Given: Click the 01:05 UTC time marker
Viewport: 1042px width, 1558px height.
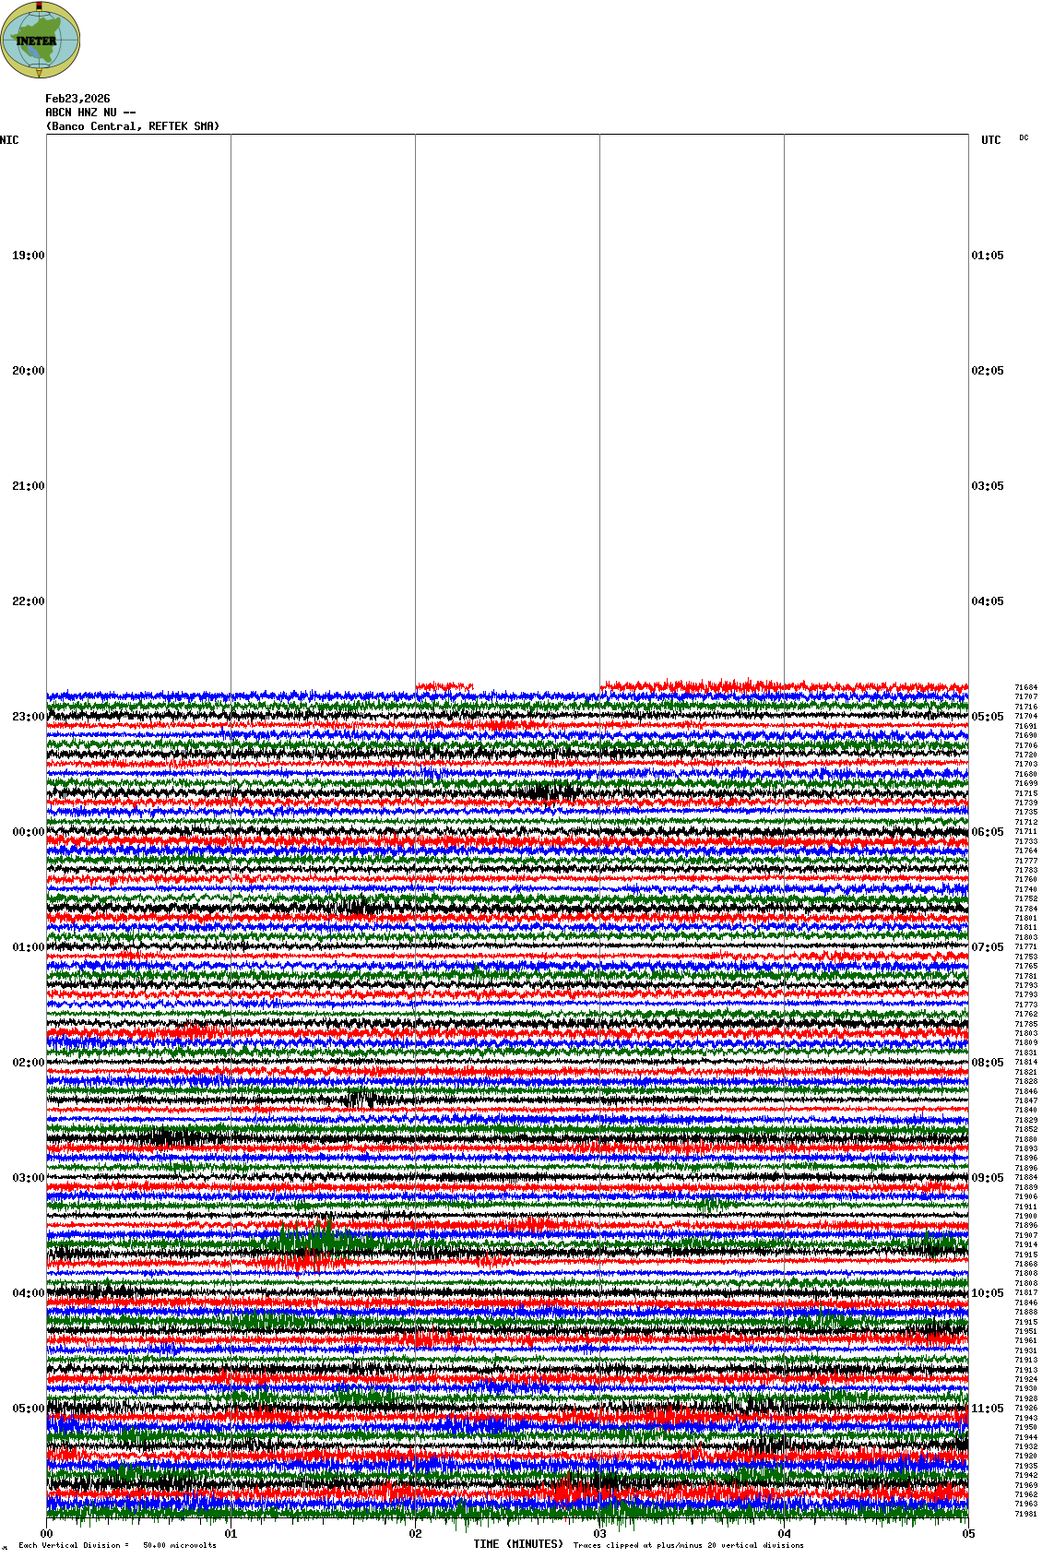Looking at the screenshot, I should 987,256.
